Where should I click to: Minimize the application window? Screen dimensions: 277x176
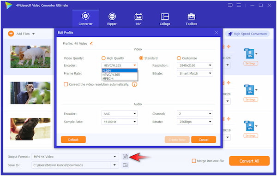coord(252,5)
